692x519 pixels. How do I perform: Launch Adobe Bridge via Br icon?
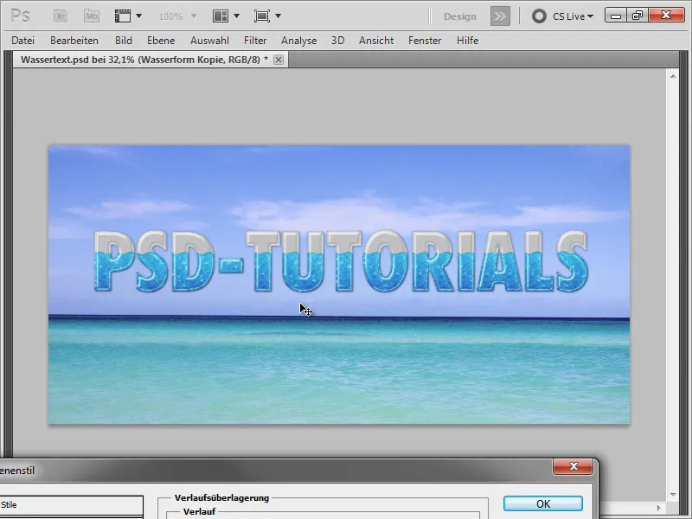[61, 16]
